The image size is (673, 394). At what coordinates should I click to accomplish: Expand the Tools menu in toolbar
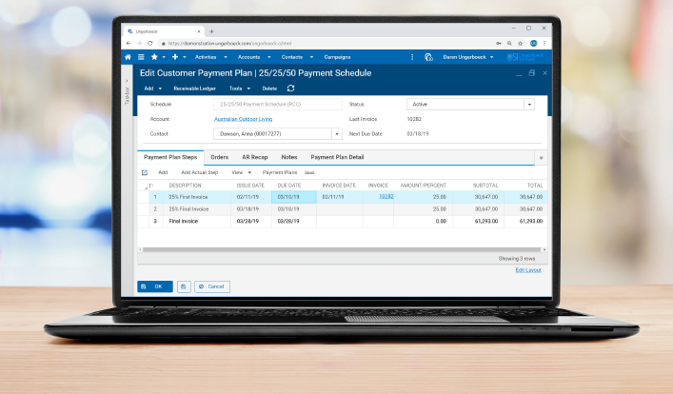point(239,88)
